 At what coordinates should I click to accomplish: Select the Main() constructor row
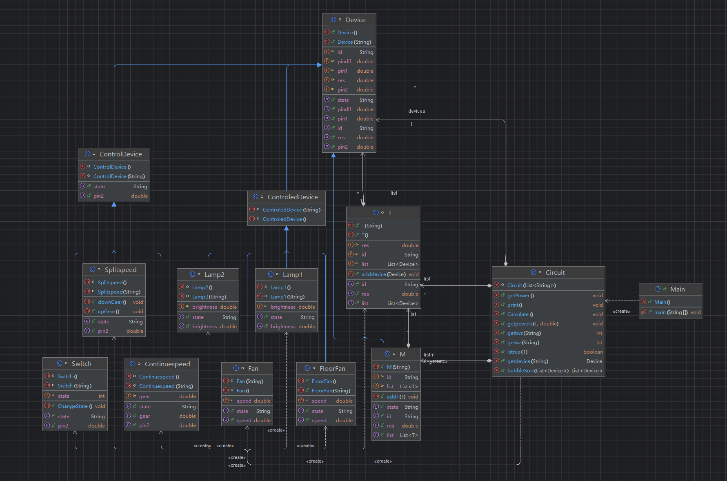point(671,302)
